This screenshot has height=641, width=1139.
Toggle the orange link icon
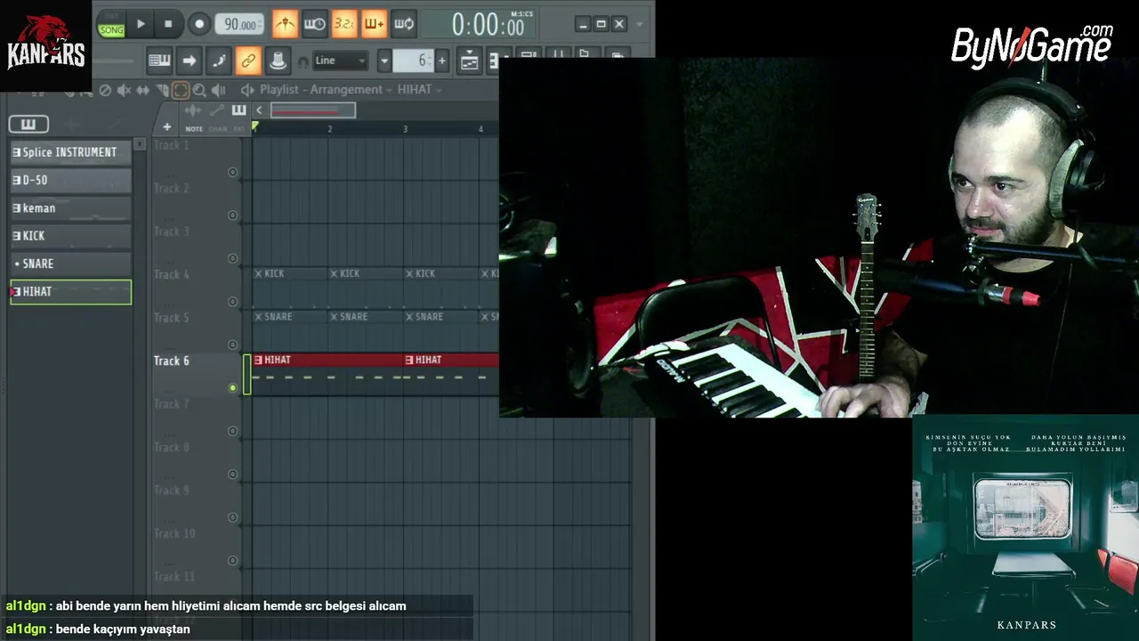point(248,61)
